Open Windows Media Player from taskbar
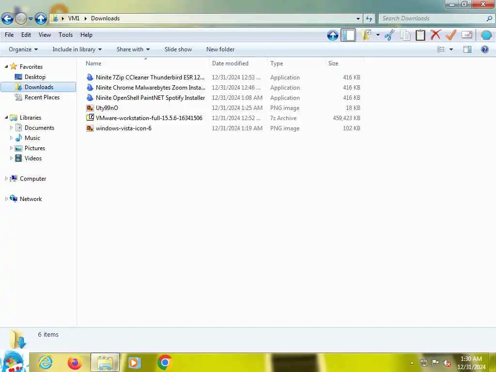The height and width of the screenshot is (372, 496). pos(135,362)
